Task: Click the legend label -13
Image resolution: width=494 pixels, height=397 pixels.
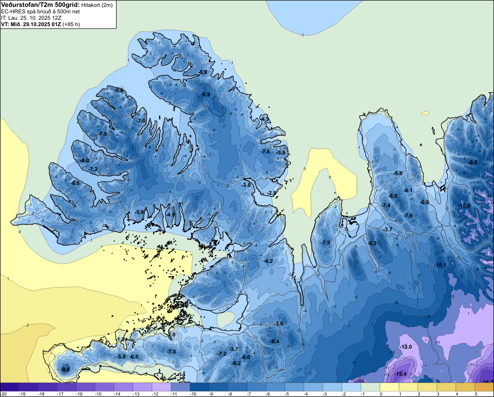Action: point(136,394)
